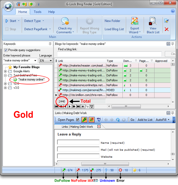Screen dimensions: 178x185
Task: Open the Language EN dropdown
Action: point(51,61)
